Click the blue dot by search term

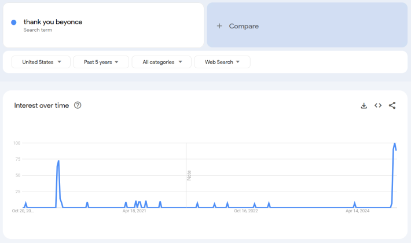[14, 23]
